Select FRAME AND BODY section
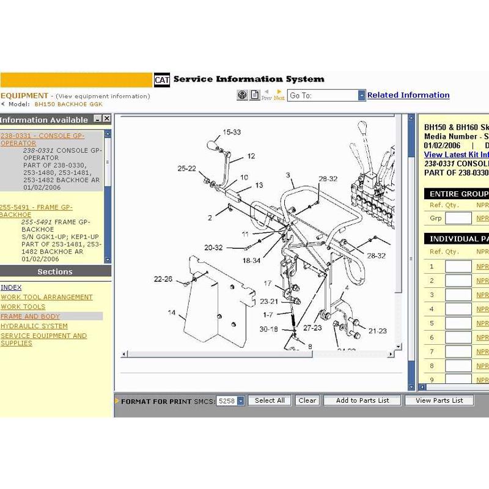 coord(30,317)
